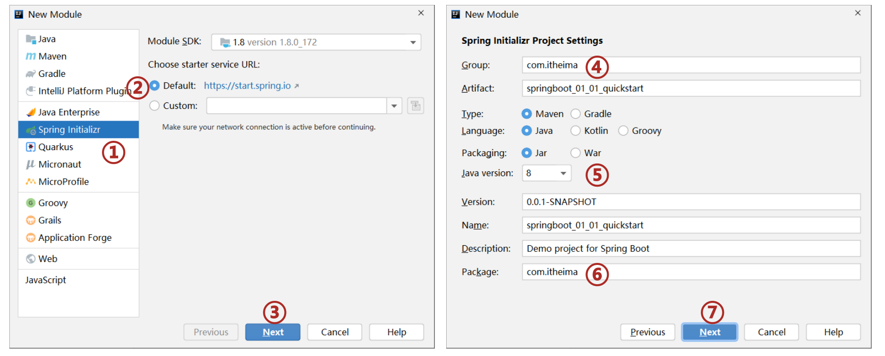Select the Grails icon
885x356 pixels.
point(31,220)
